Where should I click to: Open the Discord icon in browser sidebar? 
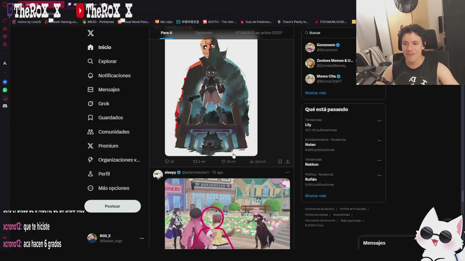click(5, 106)
